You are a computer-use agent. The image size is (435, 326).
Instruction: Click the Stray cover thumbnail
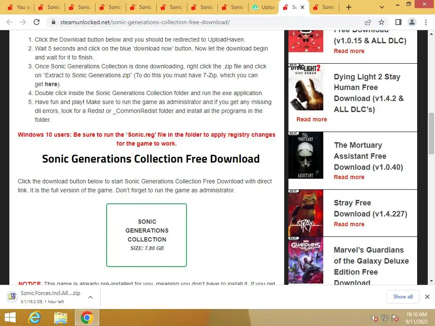[x=306, y=213]
